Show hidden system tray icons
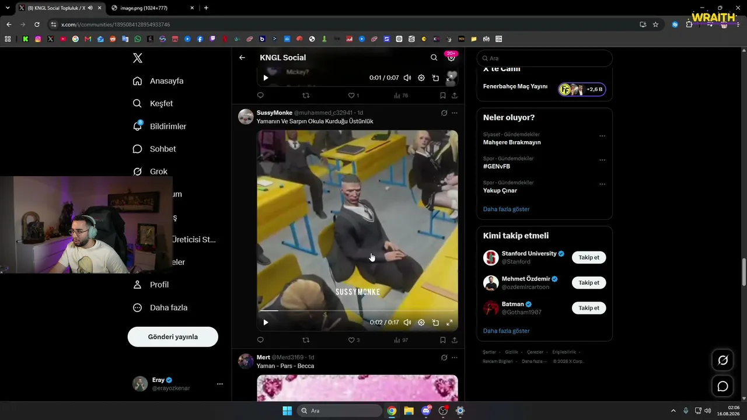The width and height of the screenshot is (747, 420). [673, 411]
